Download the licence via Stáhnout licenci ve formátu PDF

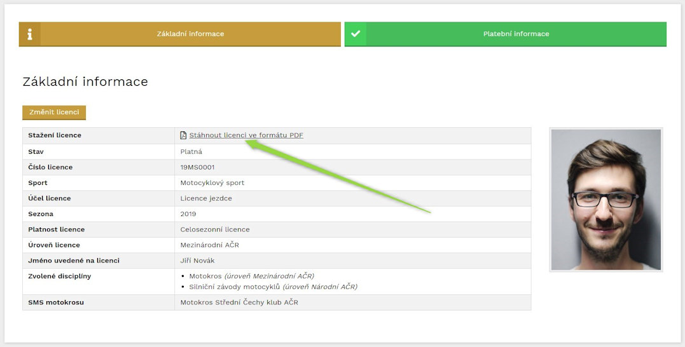pos(246,135)
